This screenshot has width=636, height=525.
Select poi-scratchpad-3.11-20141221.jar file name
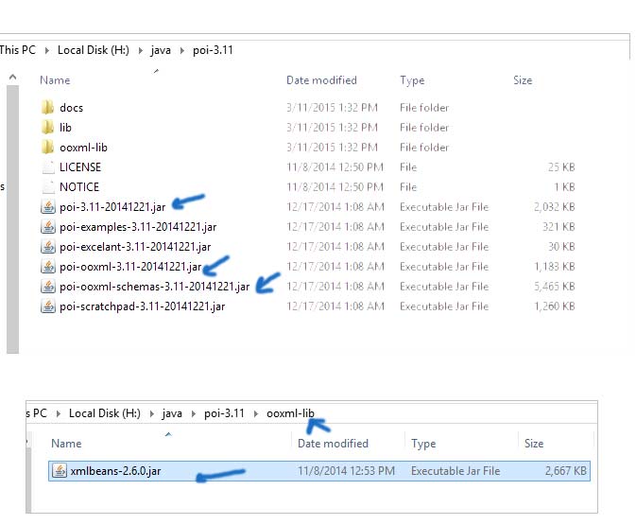coord(143,307)
